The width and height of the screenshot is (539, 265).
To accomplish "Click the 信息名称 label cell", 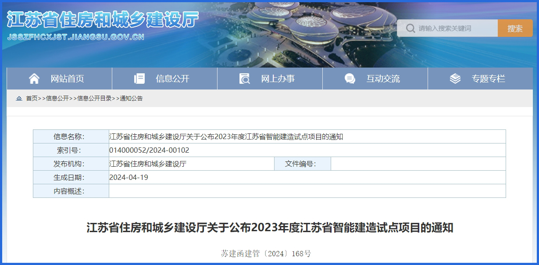I will coord(71,136).
